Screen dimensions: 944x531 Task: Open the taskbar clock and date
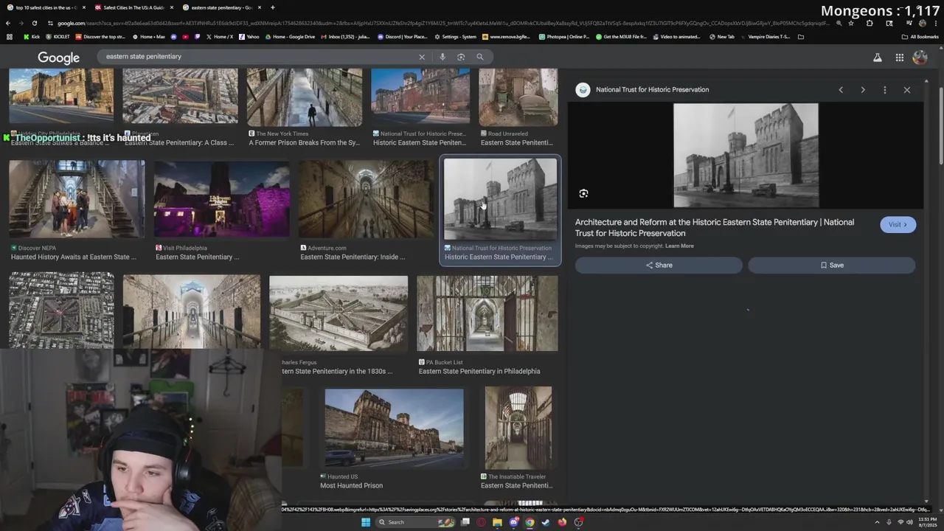point(927,522)
